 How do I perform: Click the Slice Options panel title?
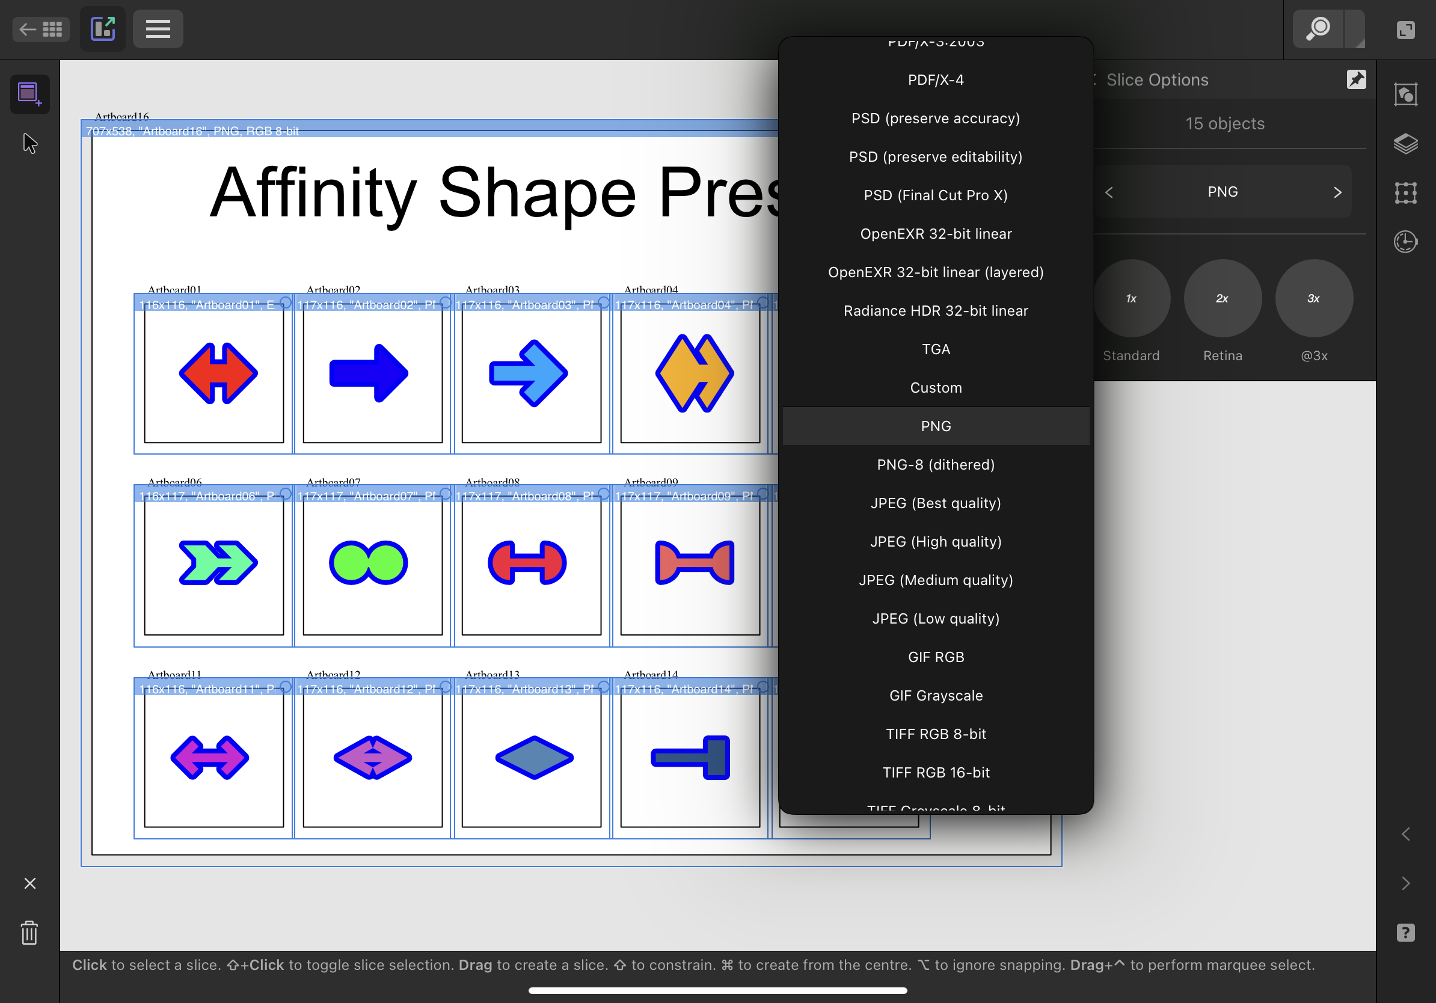(1157, 79)
